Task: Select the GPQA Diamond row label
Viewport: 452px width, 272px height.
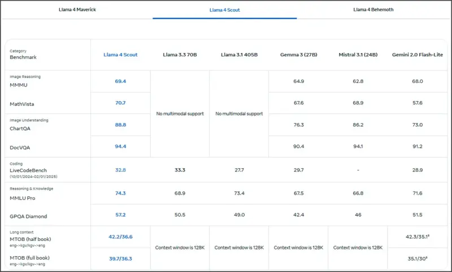Action: (28, 216)
